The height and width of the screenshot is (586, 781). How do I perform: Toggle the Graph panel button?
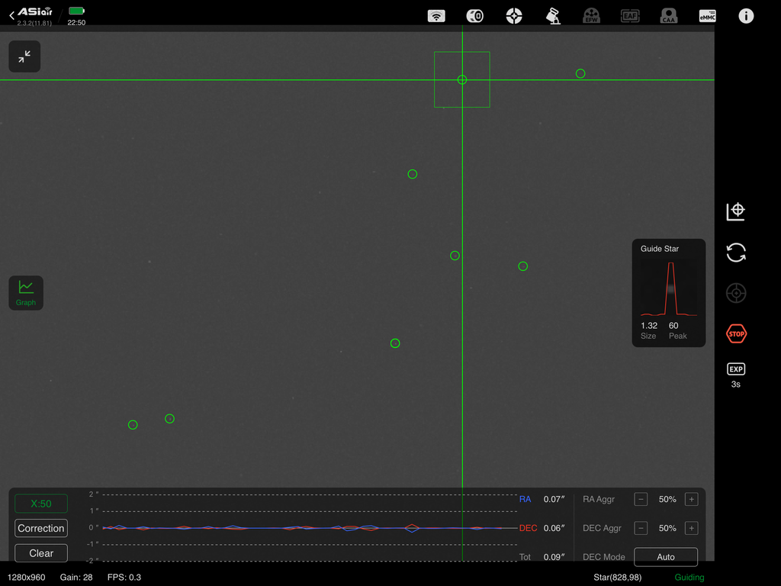click(26, 293)
